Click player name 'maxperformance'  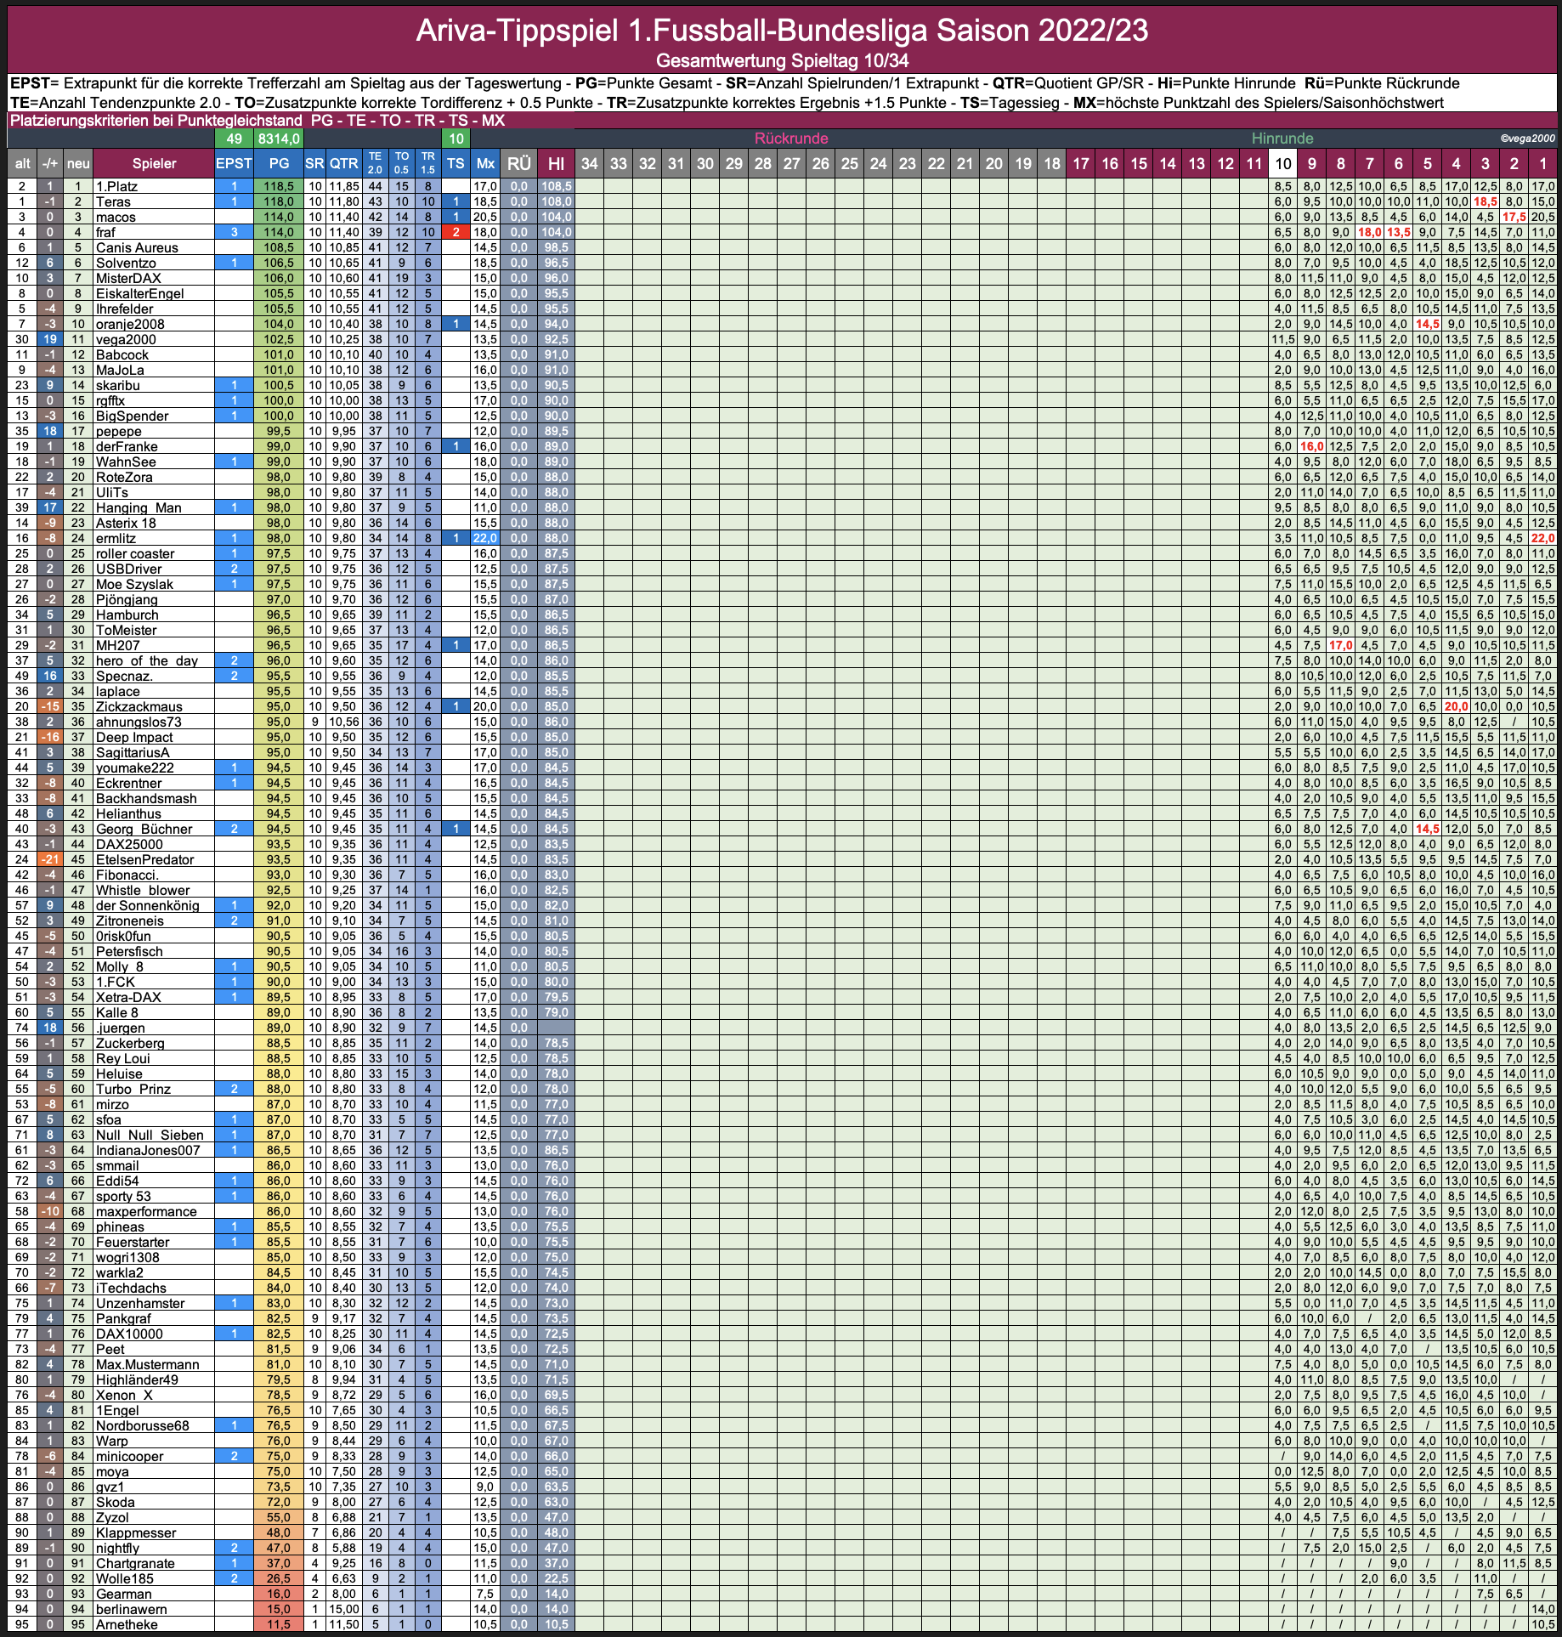coord(146,1211)
